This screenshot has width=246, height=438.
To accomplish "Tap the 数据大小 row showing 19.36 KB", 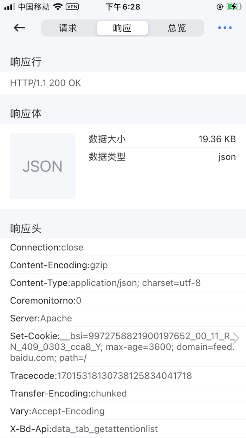I will (162, 139).
